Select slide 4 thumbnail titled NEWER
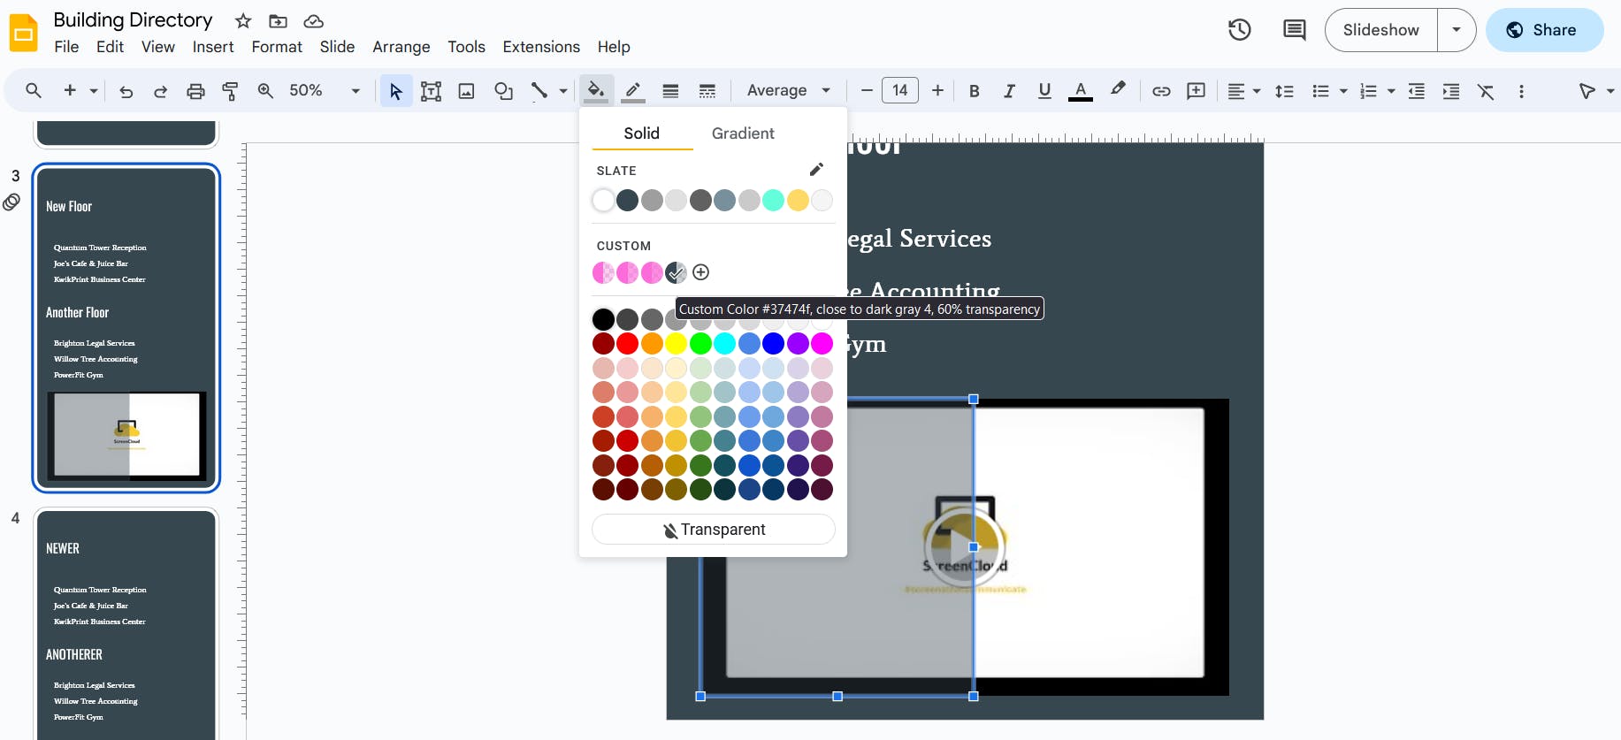This screenshot has width=1621, height=740. [126, 623]
